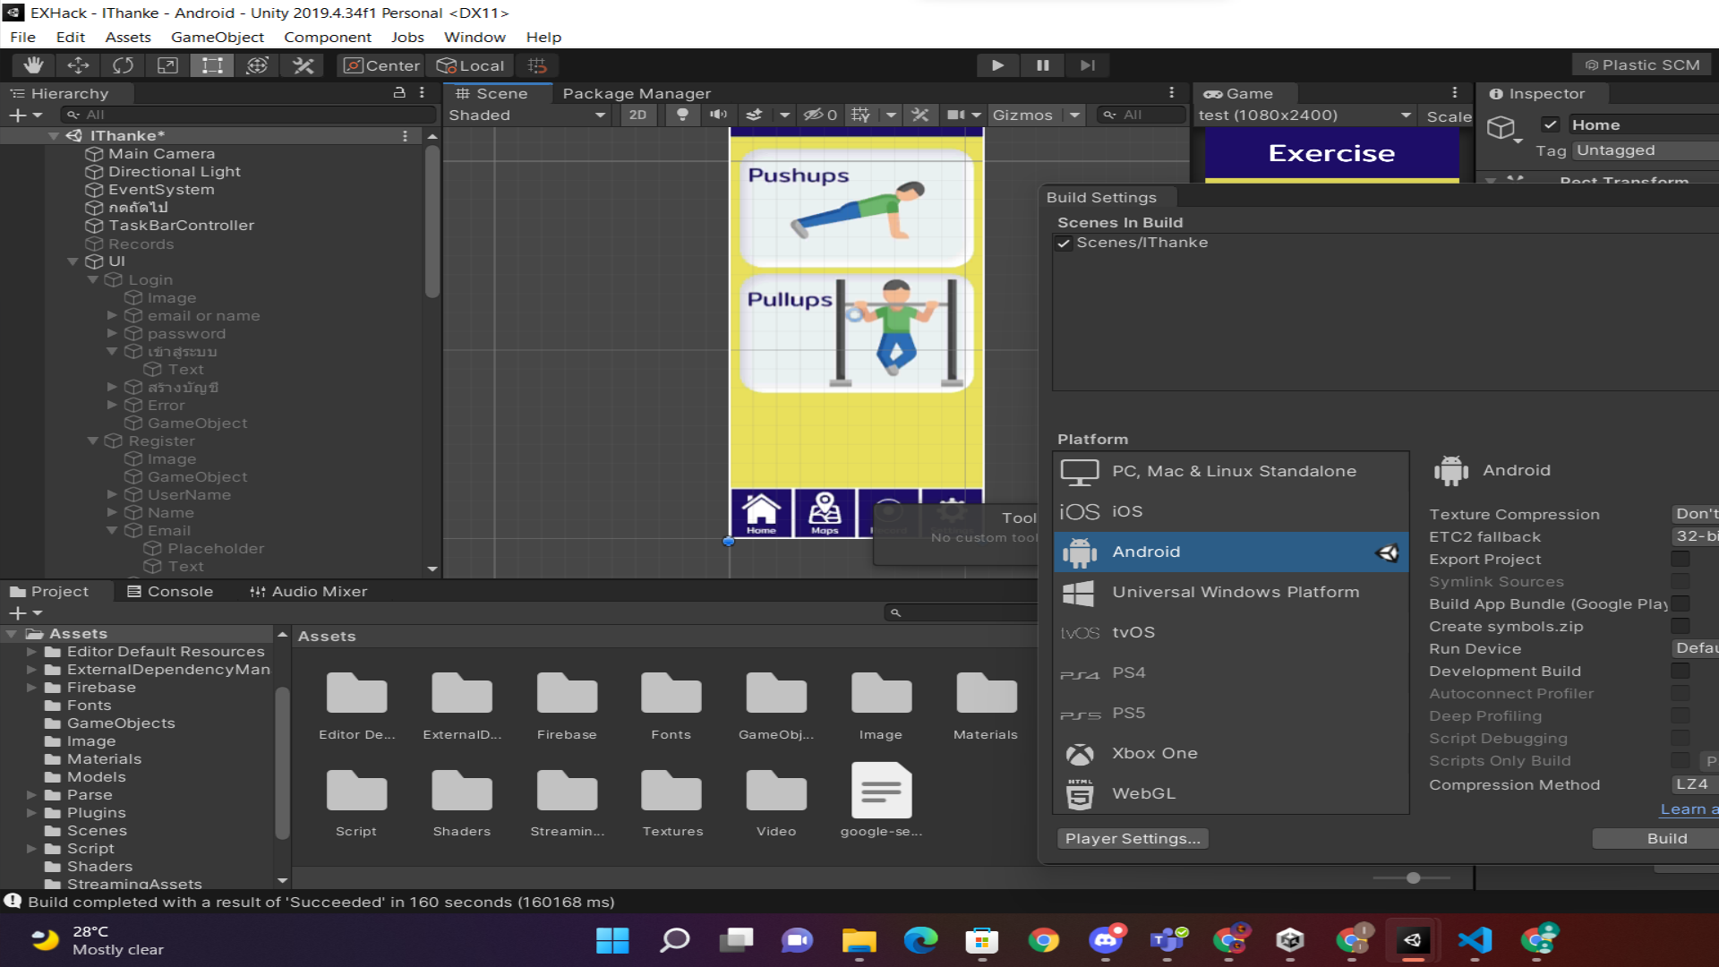Adjust the project icon size slider
The height and width of the screenshot is (967, 1719).
[1413, 878]
